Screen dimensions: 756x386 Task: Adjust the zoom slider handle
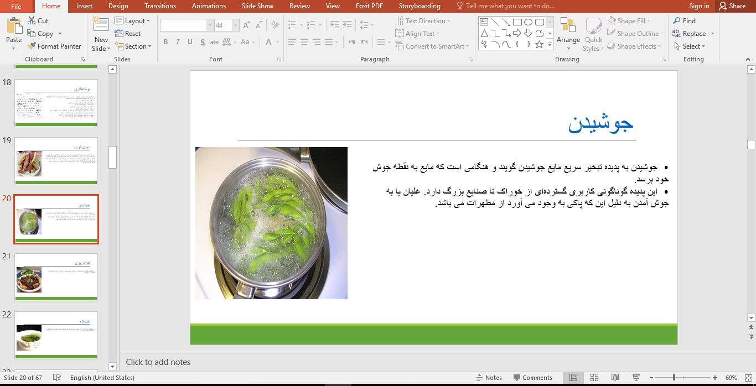(674, 378)
